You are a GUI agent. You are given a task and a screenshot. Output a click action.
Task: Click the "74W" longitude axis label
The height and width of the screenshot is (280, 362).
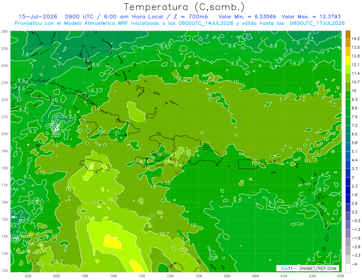coord(142,276)
